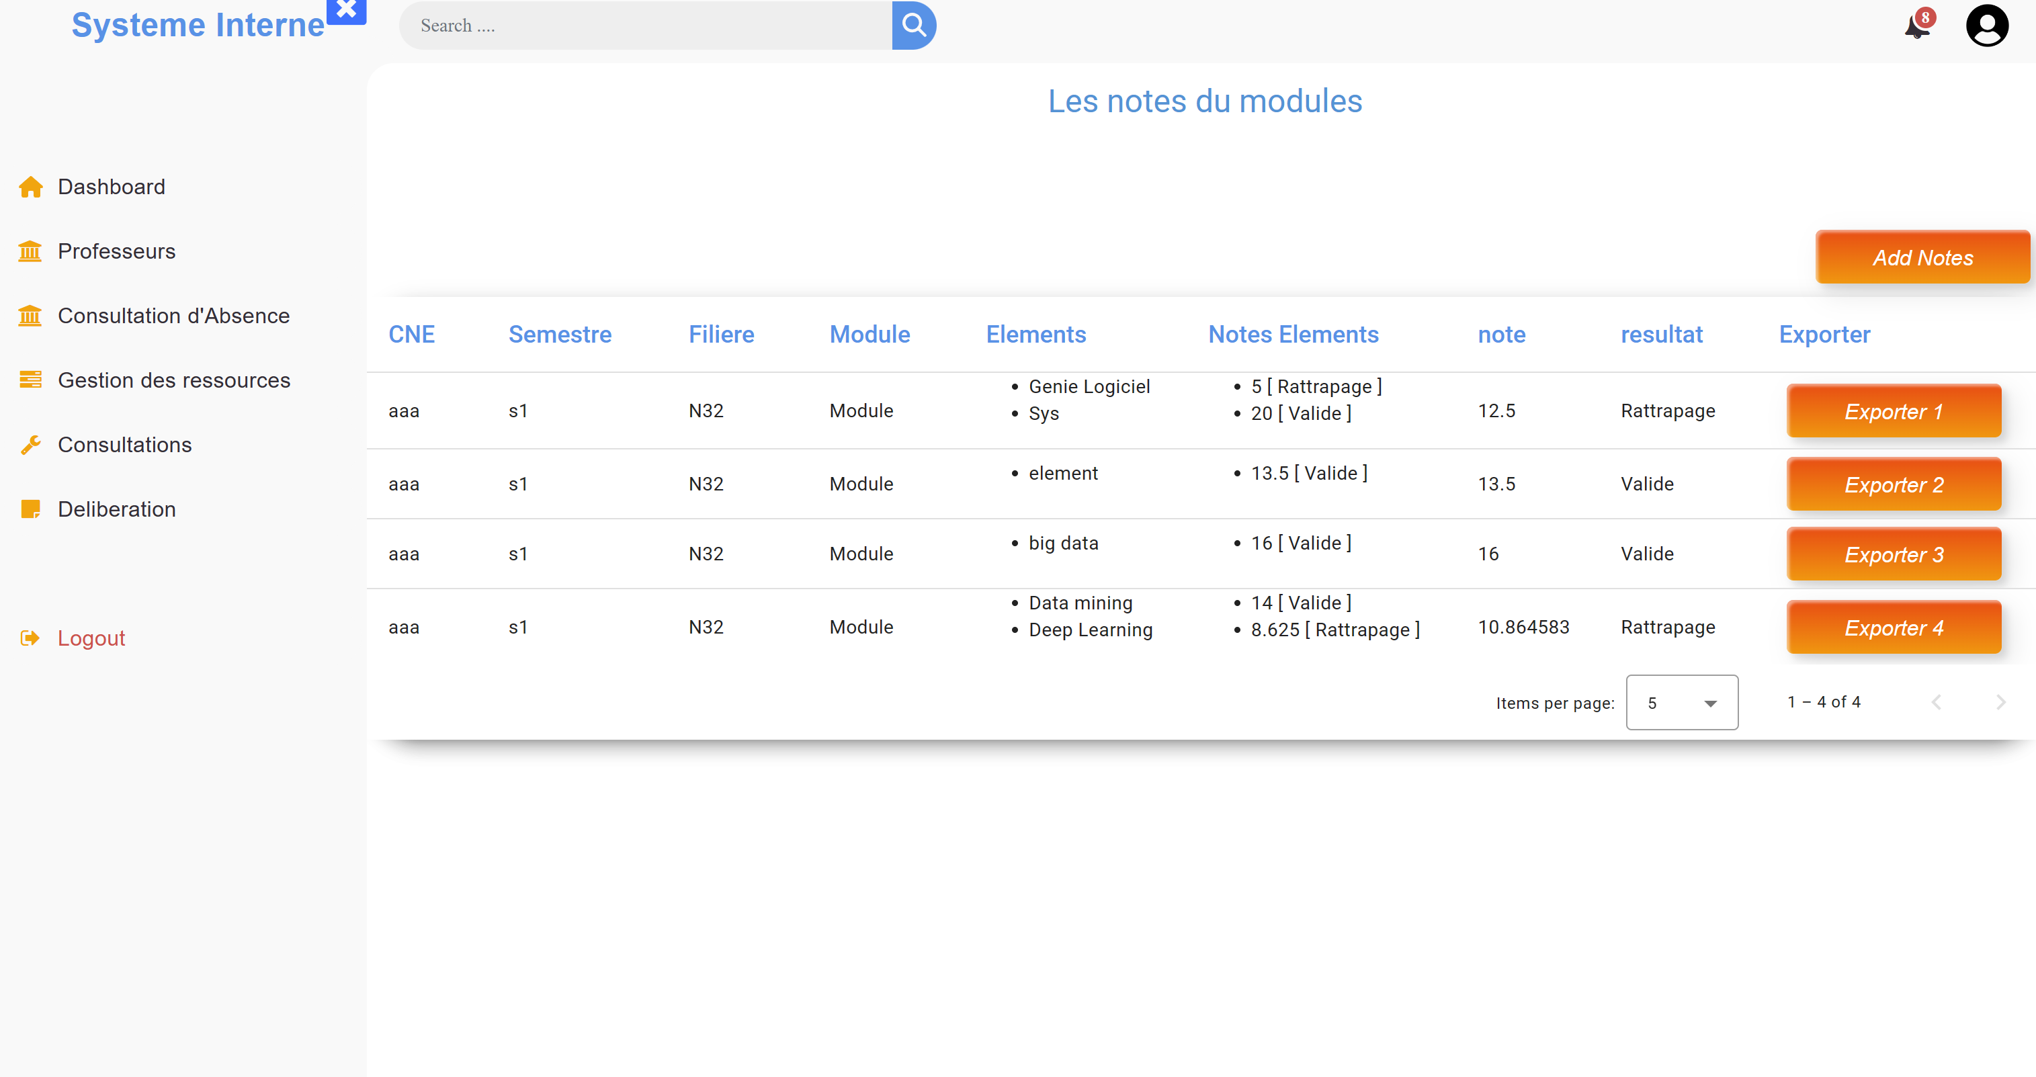
Task: Click the Exporter 1 button
Action: (x=1893, y=412)
